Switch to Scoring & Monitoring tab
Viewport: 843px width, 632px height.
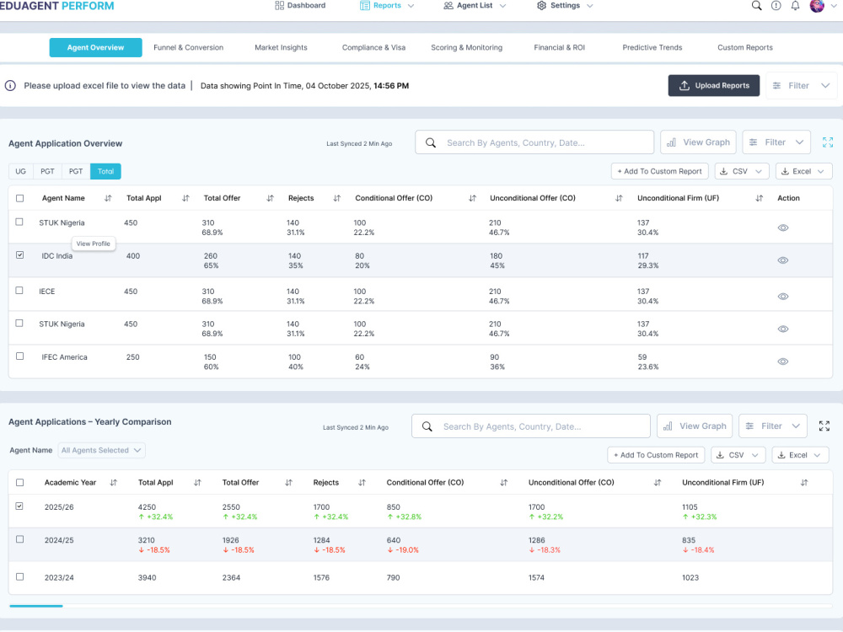point(467,48)
